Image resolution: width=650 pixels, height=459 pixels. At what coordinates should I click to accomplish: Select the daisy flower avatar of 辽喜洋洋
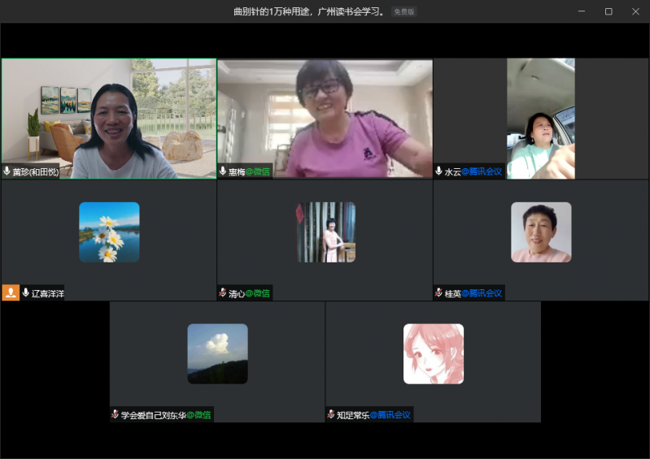click(109, 232)
